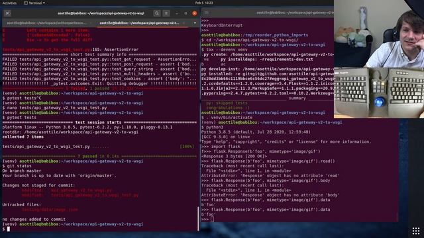Screen dimensions: 424x238
Task: Open the clock showing Feb 5
Action: (204, 3)
